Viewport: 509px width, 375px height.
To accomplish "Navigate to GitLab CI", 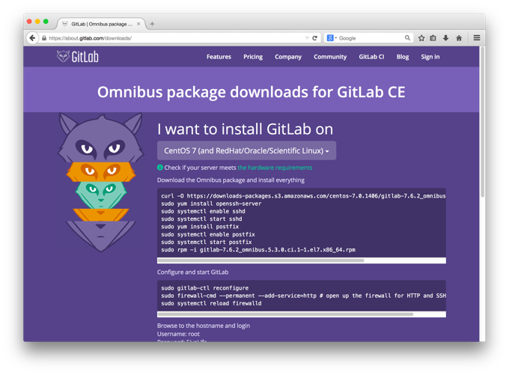I will coord(371,57).
